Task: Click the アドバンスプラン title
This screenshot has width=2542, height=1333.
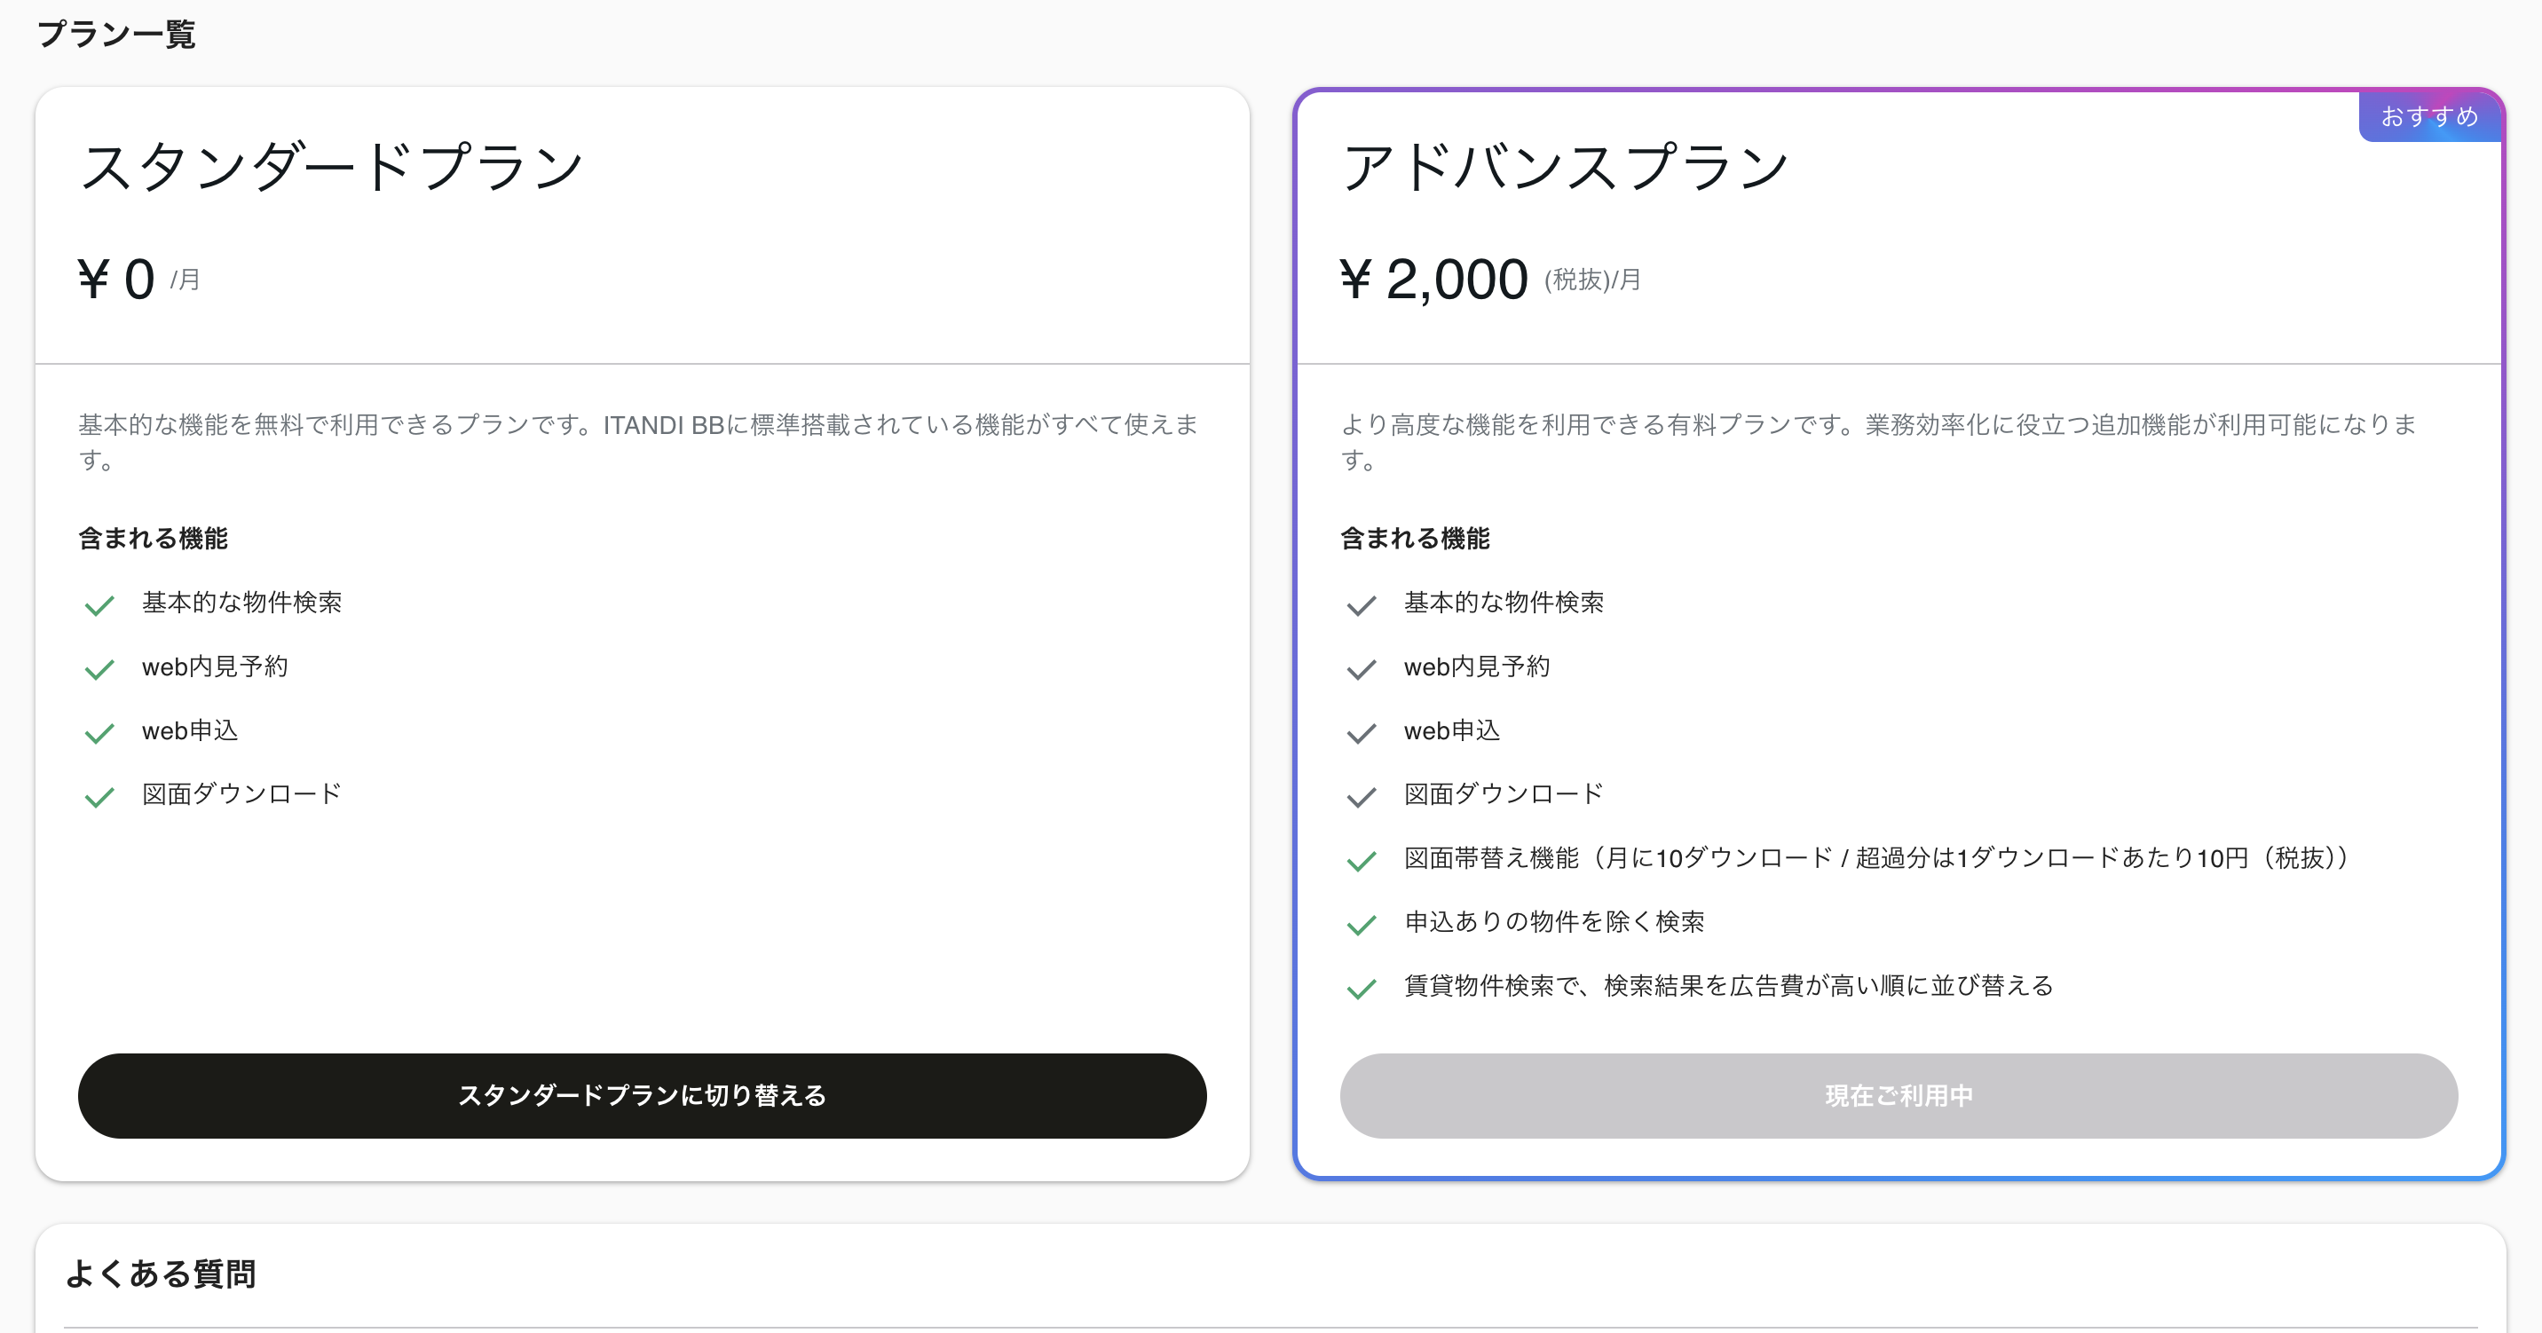Action: pyautogui.click(x=1565, y=166)
